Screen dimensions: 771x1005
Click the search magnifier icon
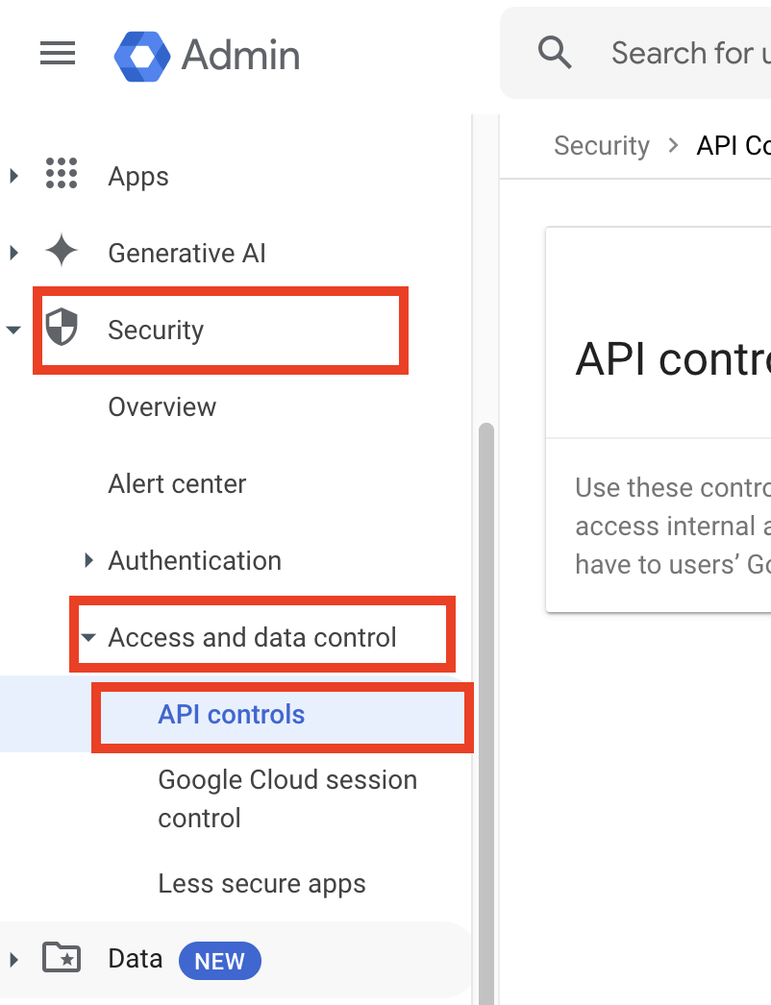[x=555, y=52]
